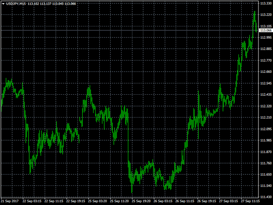273x205 pixels.
Task: Click the 22 Sep 11:15 time label
Action: coord(54,201)
